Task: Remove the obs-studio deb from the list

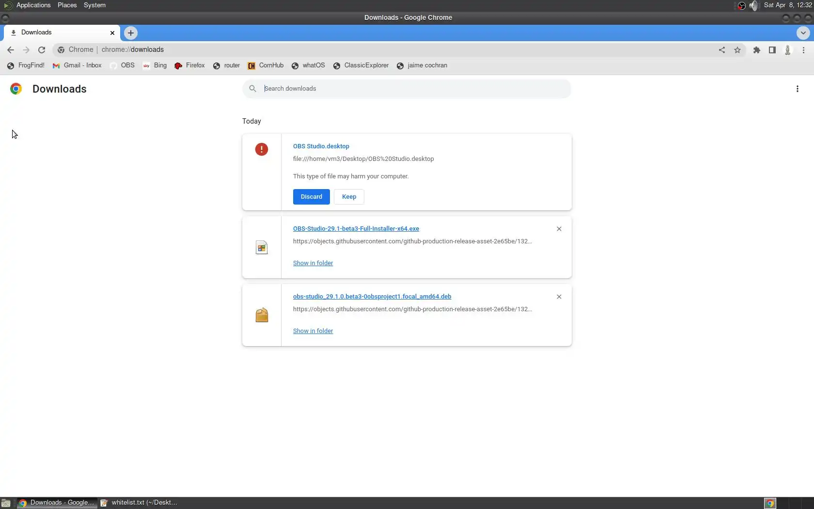Action: 559,297
